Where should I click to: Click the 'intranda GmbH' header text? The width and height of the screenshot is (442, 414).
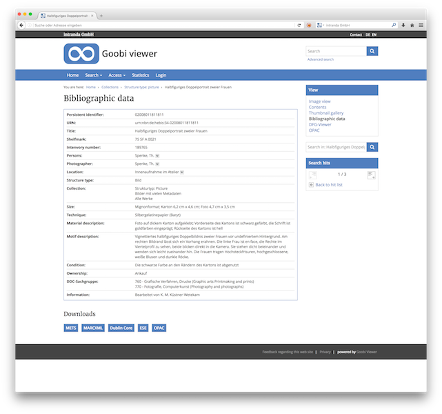(x=79, y=34)
